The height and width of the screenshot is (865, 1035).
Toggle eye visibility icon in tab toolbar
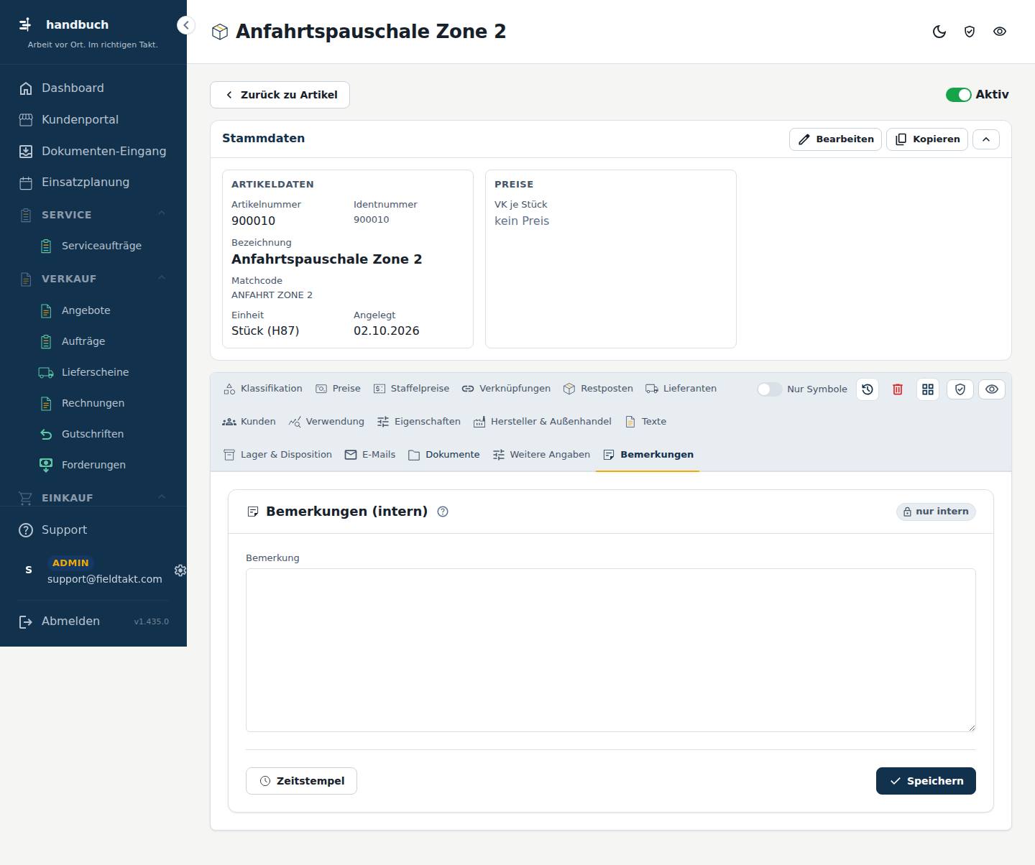992,389
